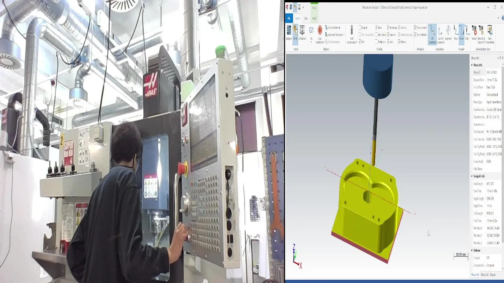Click Tool Number row value
The width and height of the screenshot is (504, 283).
click(x=494, y=132)
